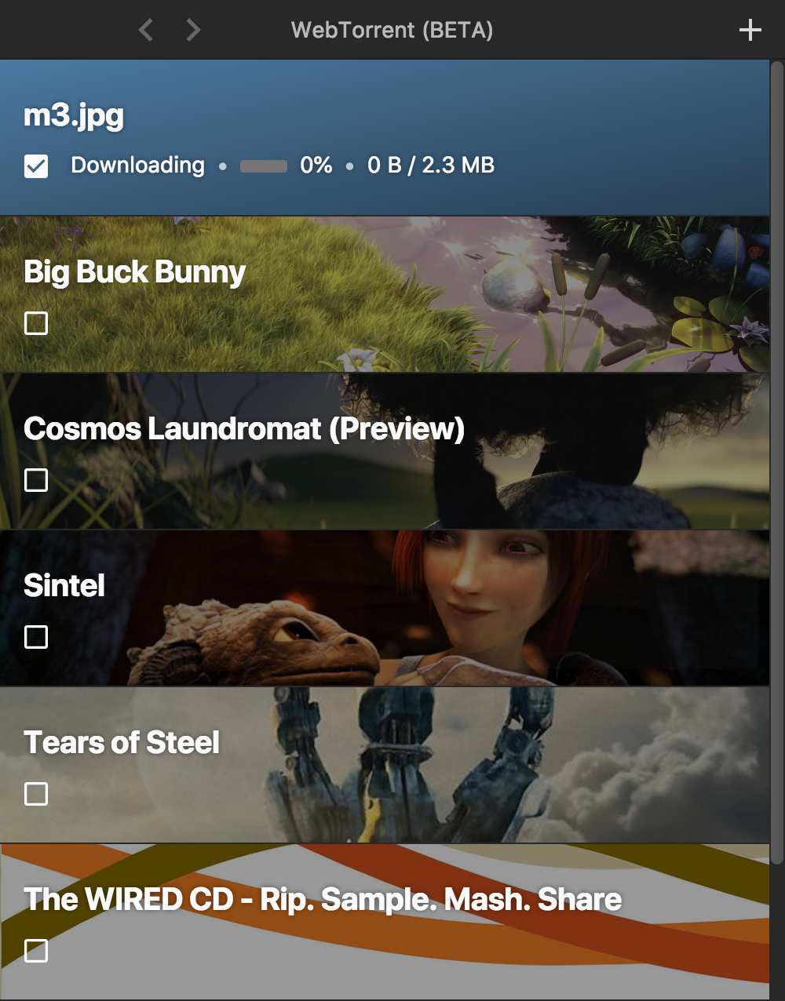The height and width of the screenshot is (1001, 785).
Task: Enable the Big Buck Bunny checkbox
Action: 36,323
